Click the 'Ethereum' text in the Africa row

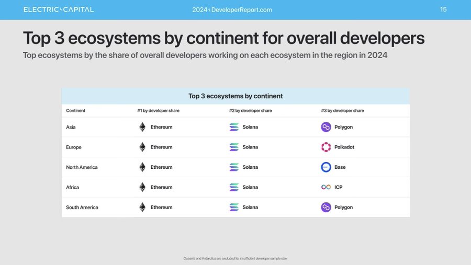(x=162, y=187)
